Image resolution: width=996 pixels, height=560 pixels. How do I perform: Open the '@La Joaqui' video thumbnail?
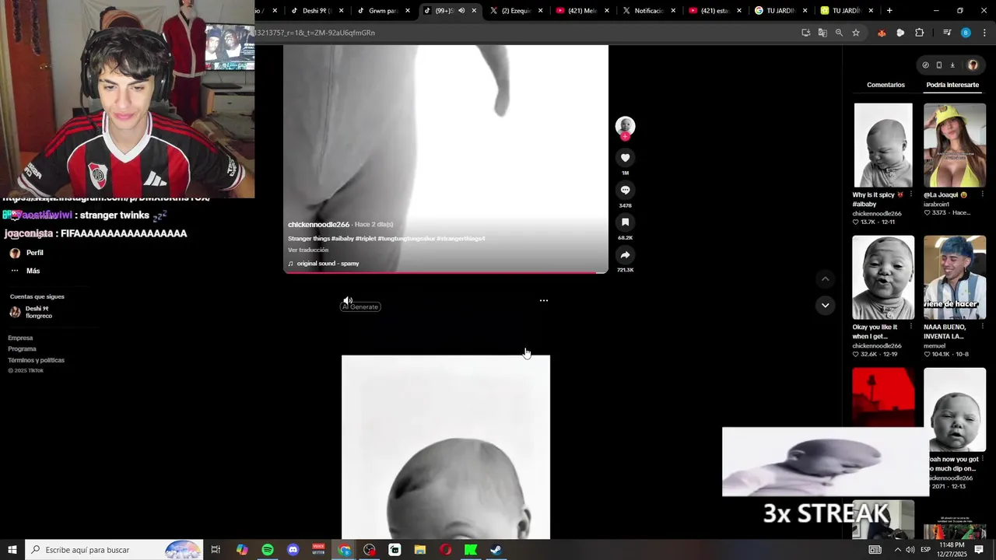tap(955, 145)
